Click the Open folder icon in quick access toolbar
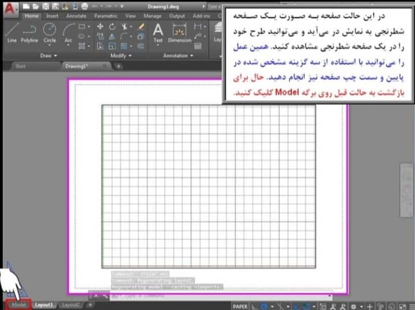 point(36,6)
